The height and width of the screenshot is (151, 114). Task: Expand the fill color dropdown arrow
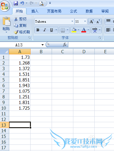pos(79,30)
